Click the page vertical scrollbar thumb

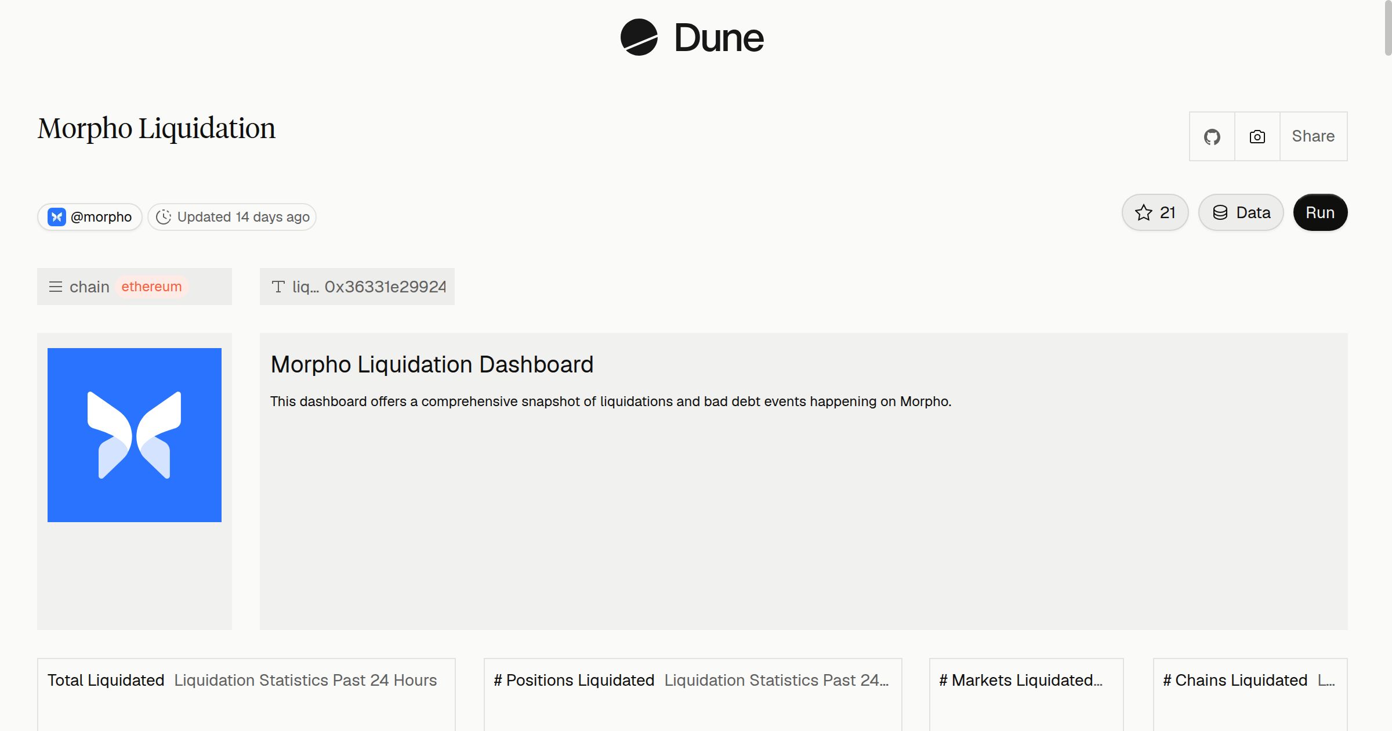click(x=1388, y=28)
